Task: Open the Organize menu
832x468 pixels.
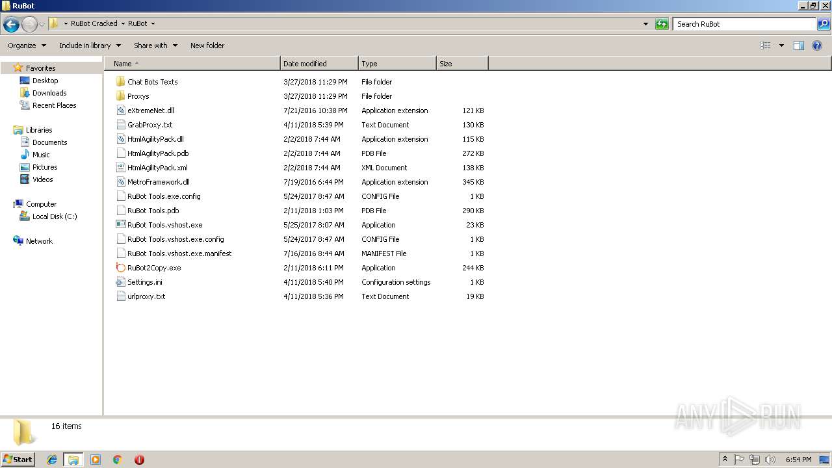Action: (27, 45)
